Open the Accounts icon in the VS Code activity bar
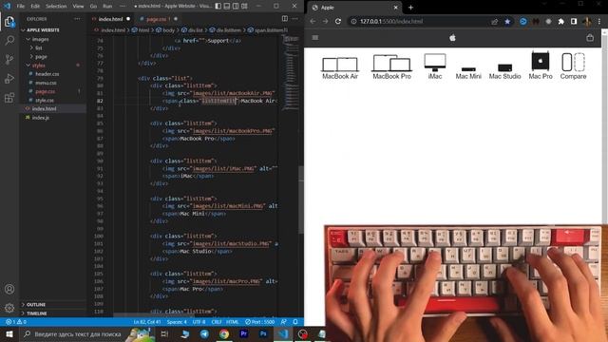The width and height of the screenshot is (608, 342). 9,289
